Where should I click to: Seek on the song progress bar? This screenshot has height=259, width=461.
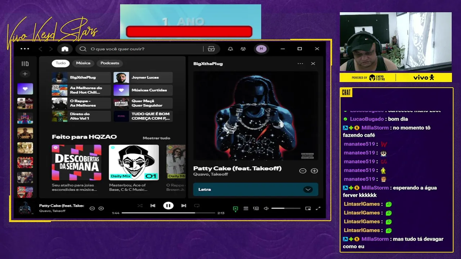tap(168, 213)
